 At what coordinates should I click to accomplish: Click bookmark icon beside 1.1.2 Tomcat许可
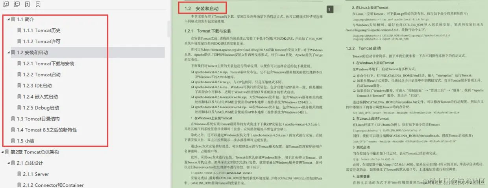coord(19,41)
